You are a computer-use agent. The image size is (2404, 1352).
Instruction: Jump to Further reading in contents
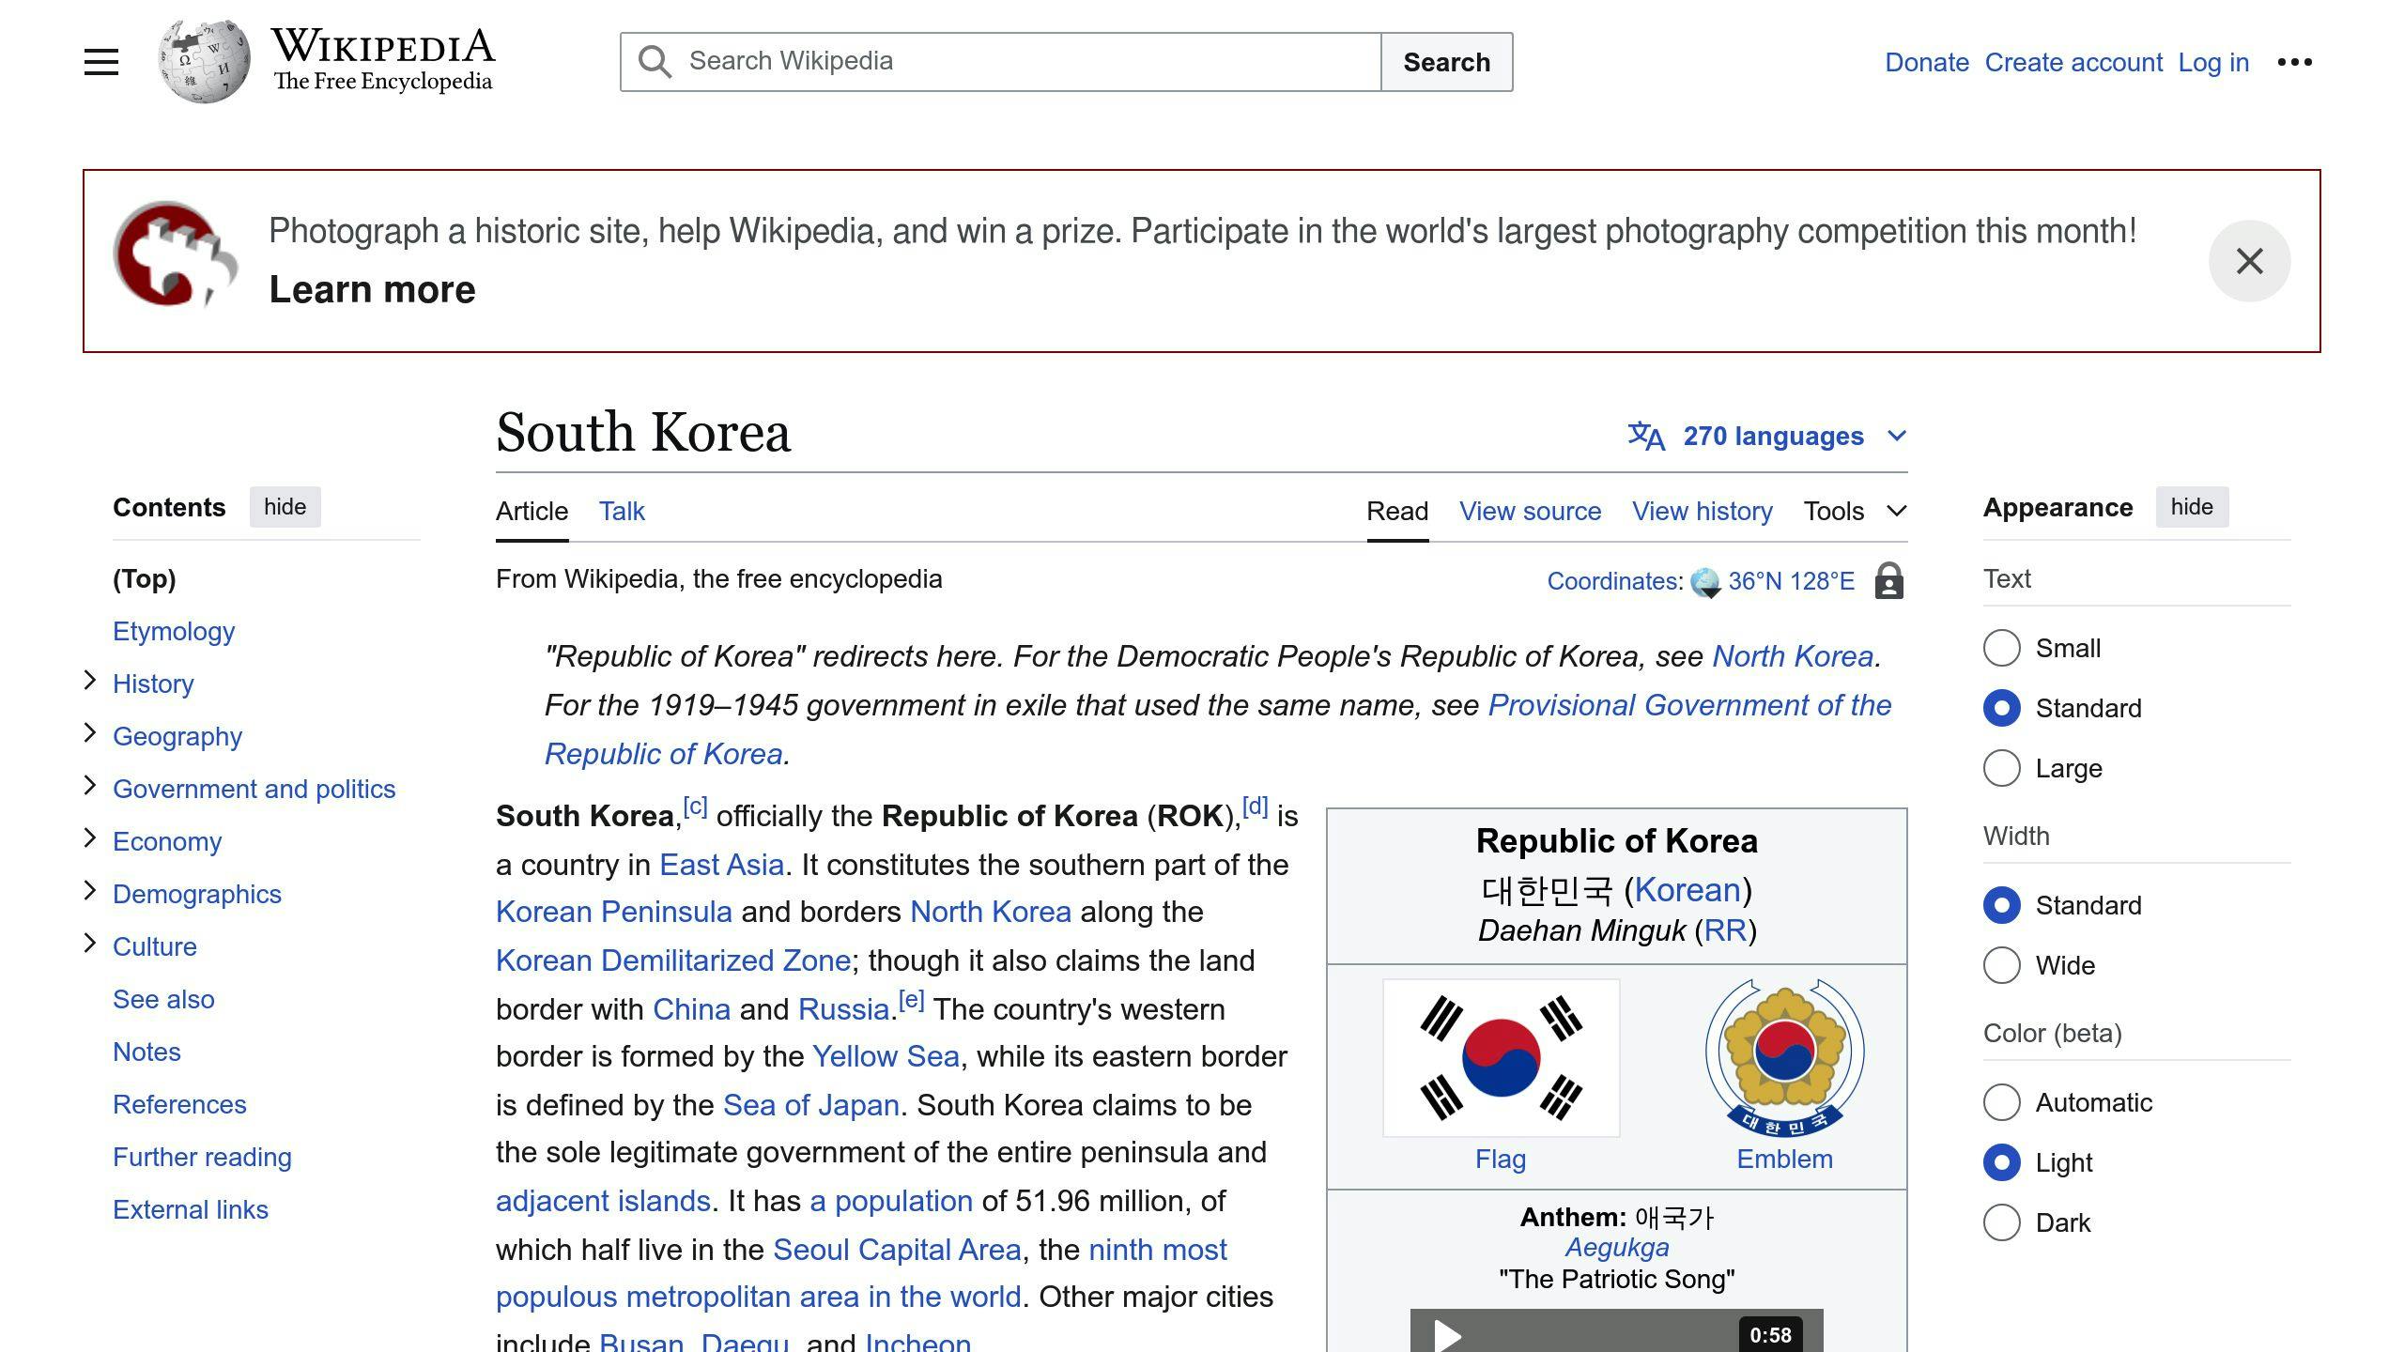(202, 1157)
